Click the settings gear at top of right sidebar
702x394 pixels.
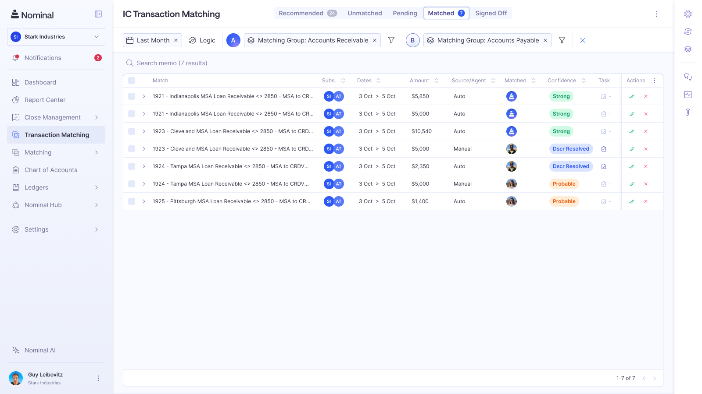688,14
